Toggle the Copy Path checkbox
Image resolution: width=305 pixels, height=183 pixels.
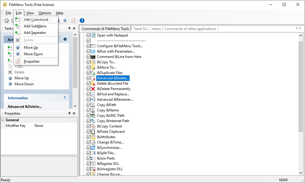pyautogui.click(x=89, y=105)
